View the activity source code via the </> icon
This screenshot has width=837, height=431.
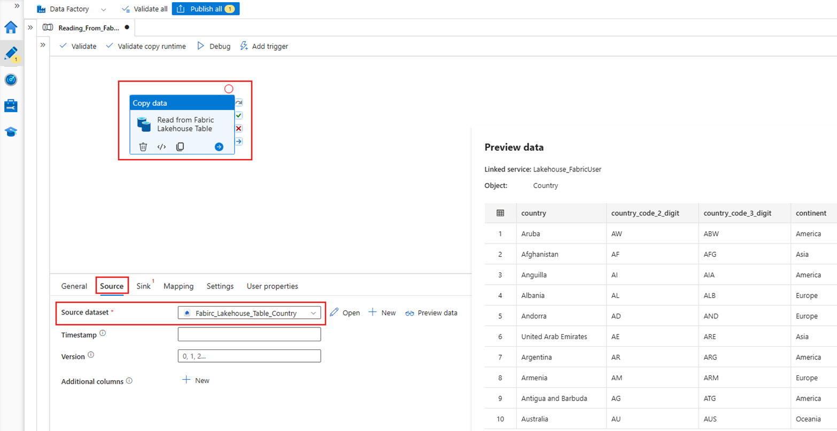[x=161, y=146]
